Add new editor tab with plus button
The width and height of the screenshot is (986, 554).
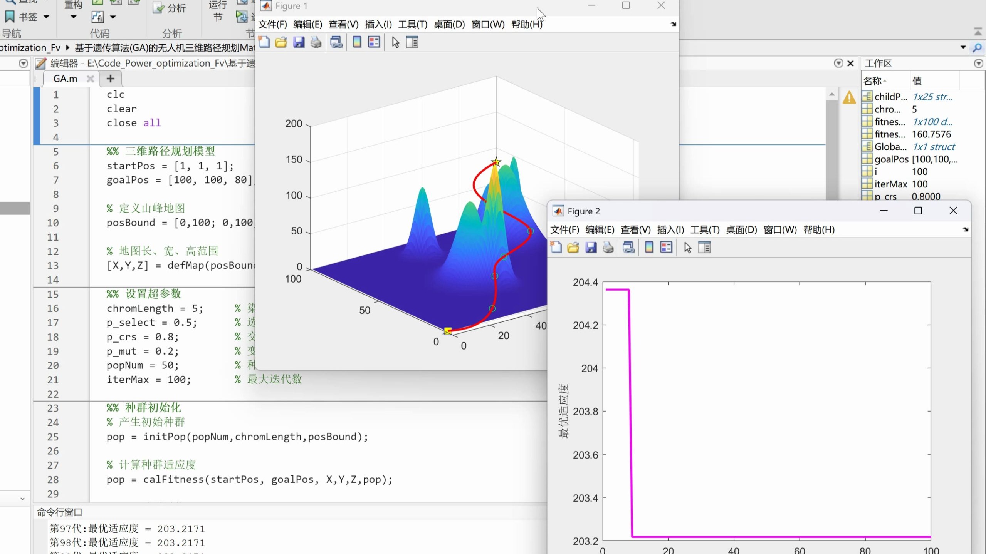[111, 79]
